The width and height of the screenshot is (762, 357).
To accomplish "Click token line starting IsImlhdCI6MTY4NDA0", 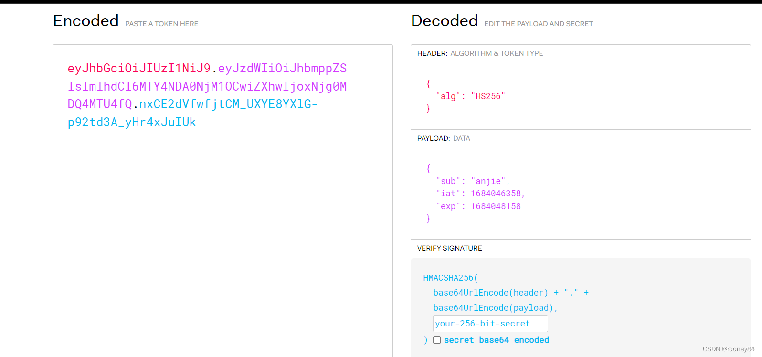I will (207, 86).
